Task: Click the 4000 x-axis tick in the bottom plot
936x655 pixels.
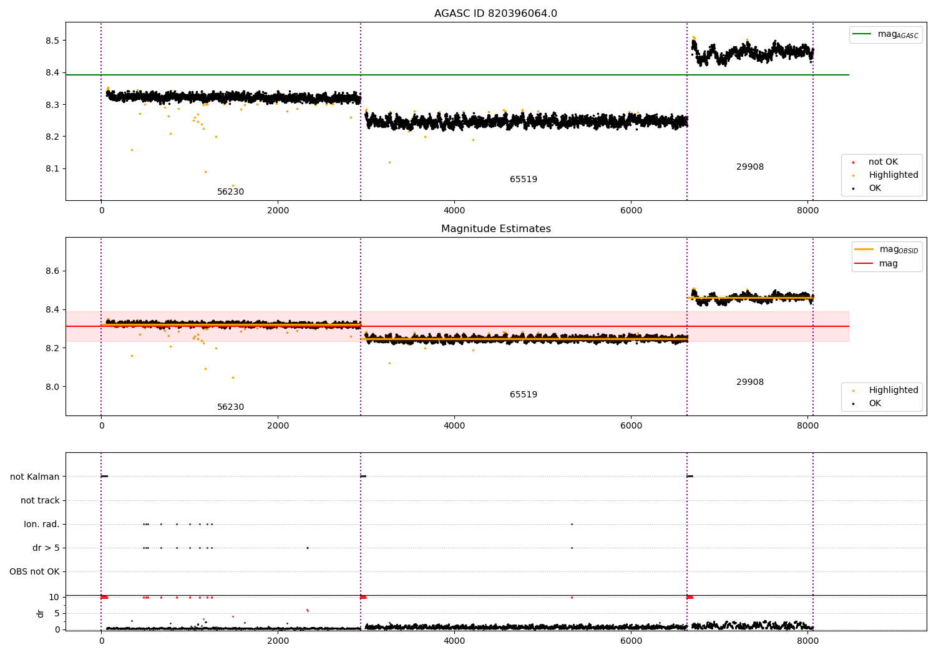Action: click(x=454, y=641)
